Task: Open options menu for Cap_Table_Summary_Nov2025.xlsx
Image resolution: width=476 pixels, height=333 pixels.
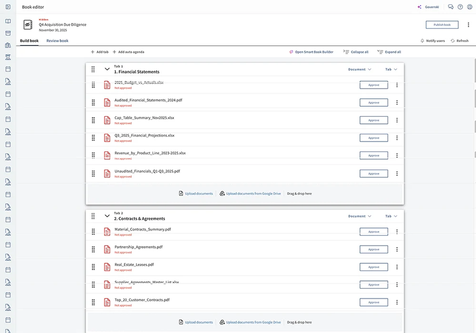Action: coord(397,120)
